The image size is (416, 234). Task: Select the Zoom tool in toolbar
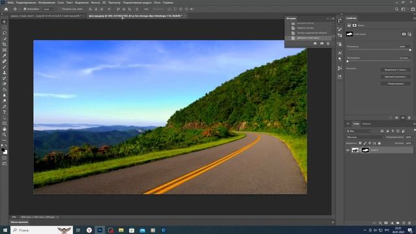[5, 135]
